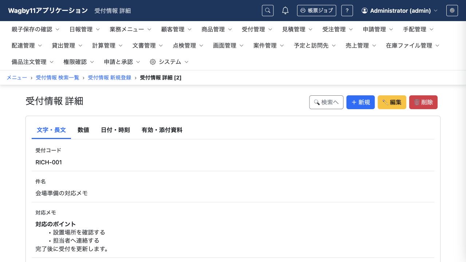Expand the 受付管理 menu

click(257, 29)
